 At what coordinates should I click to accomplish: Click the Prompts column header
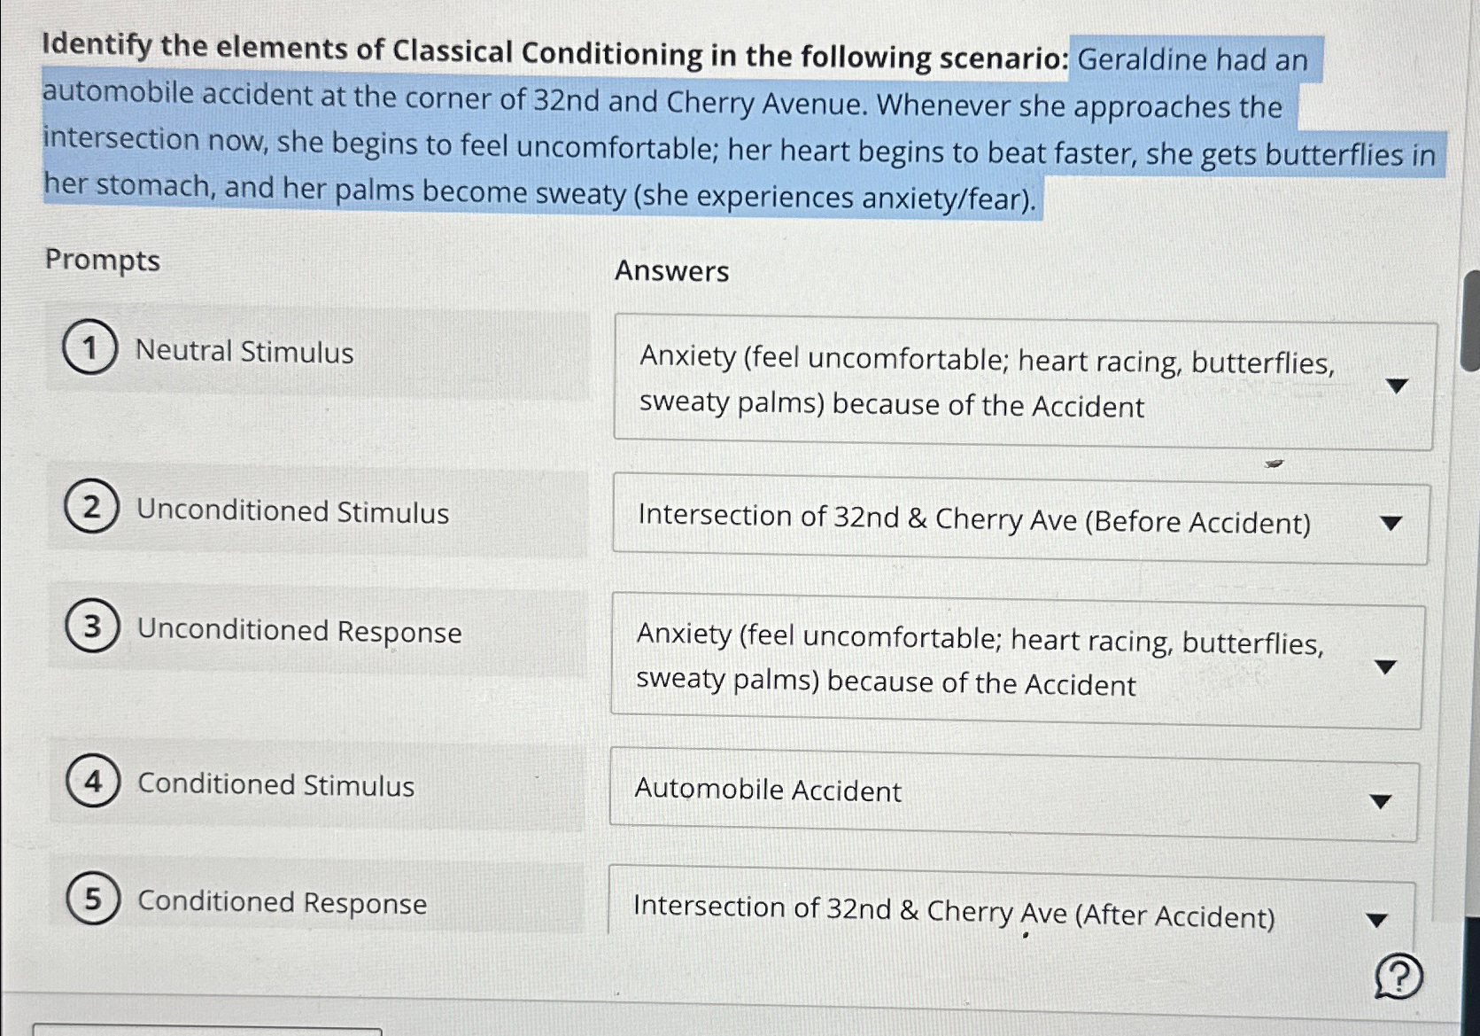coord(104,261)
